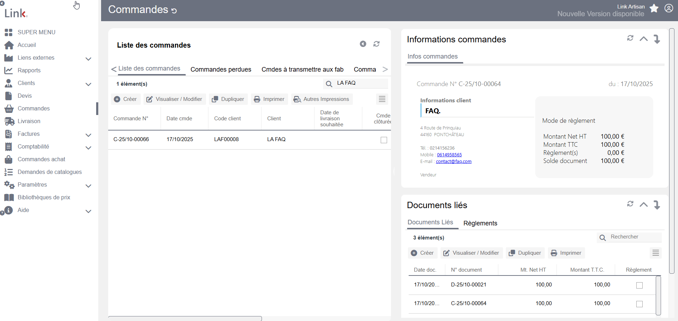Open Commandes achat bag icon
678x321 pixels.
coord(8,159)
